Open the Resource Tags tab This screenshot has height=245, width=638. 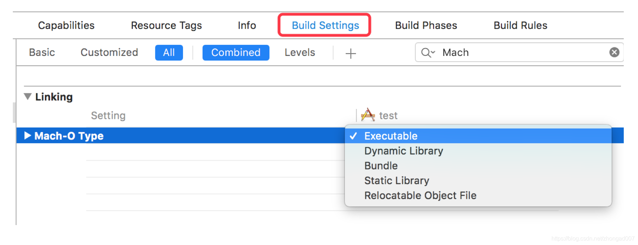pyautogui.click(x=166, y=25)
